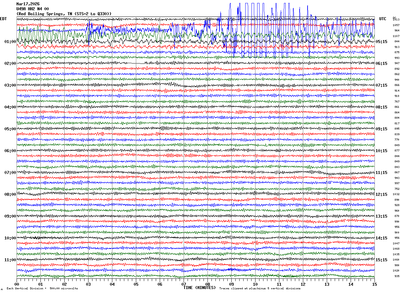This screenshot has width=401, height=293.
Task: Click minute tick label 10 on the axis
Action: pos(255,284)
